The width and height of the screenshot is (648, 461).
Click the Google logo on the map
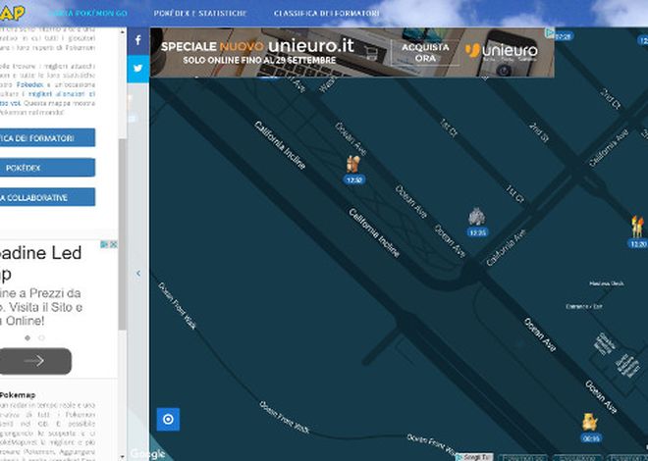(147, 454)
